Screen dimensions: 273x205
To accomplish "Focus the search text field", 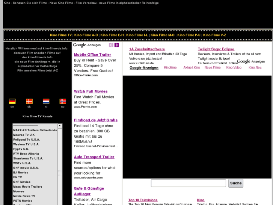I will click(189, 183).
